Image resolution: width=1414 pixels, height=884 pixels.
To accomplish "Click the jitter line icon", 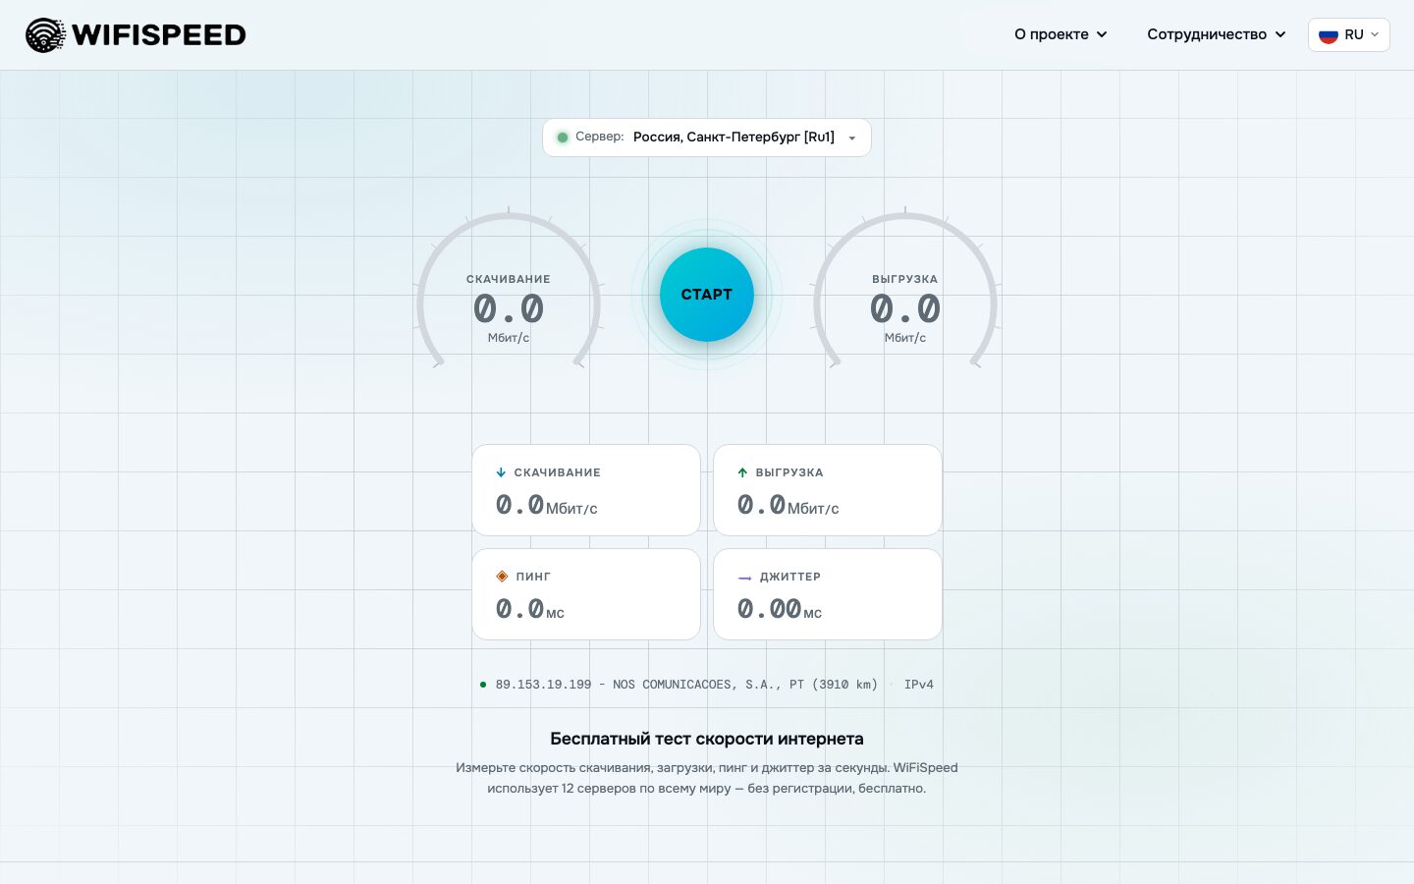I will [744, 578].
